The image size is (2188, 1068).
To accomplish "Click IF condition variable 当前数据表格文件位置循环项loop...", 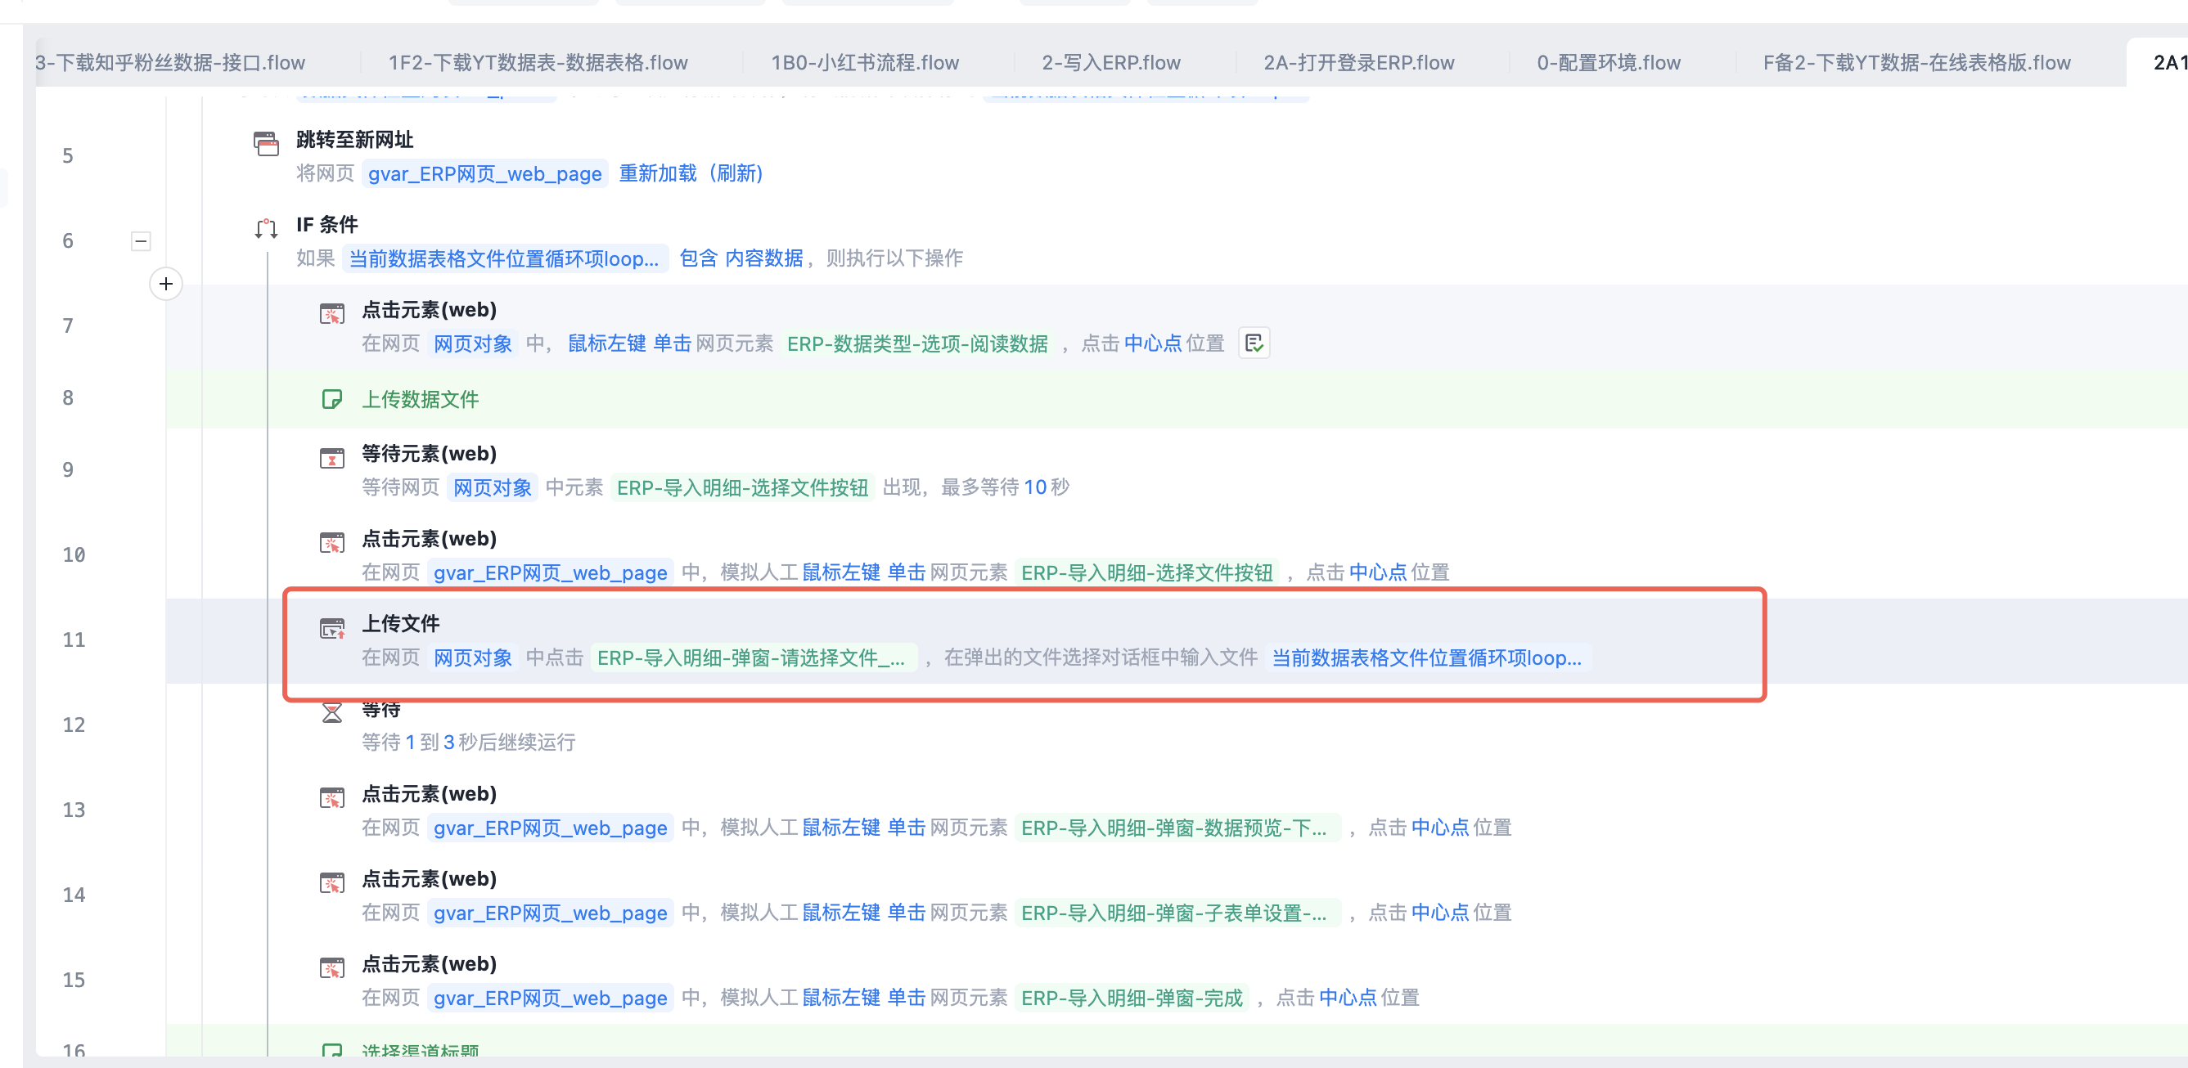I will [505, 259].
